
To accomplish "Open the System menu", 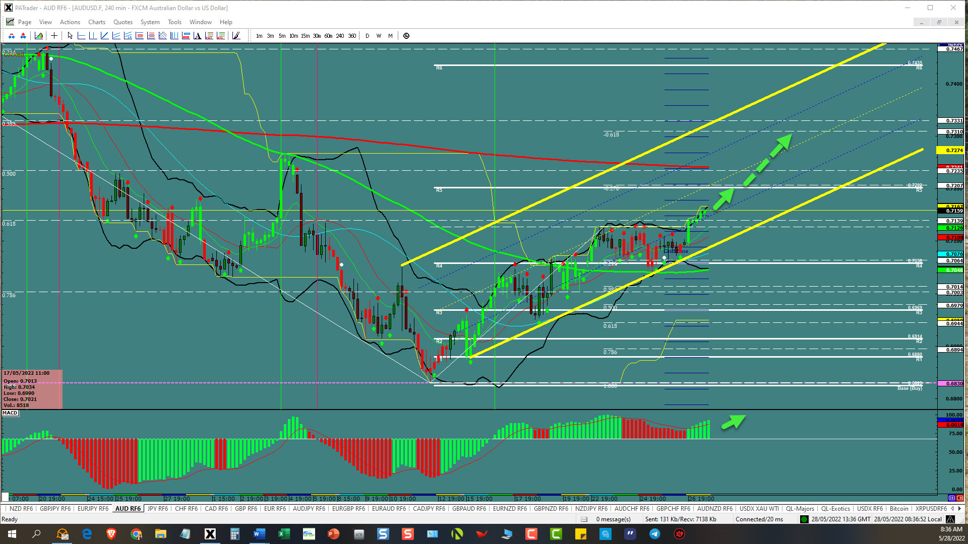I will point(150,22).
